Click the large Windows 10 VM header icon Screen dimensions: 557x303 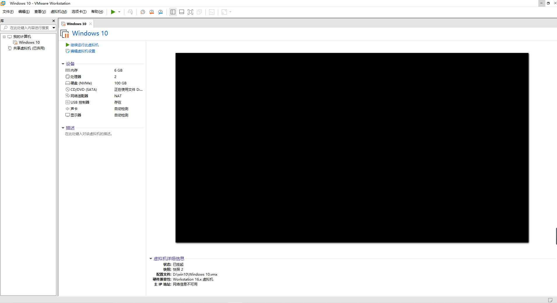pyautogui.click(x=65, y=34)
